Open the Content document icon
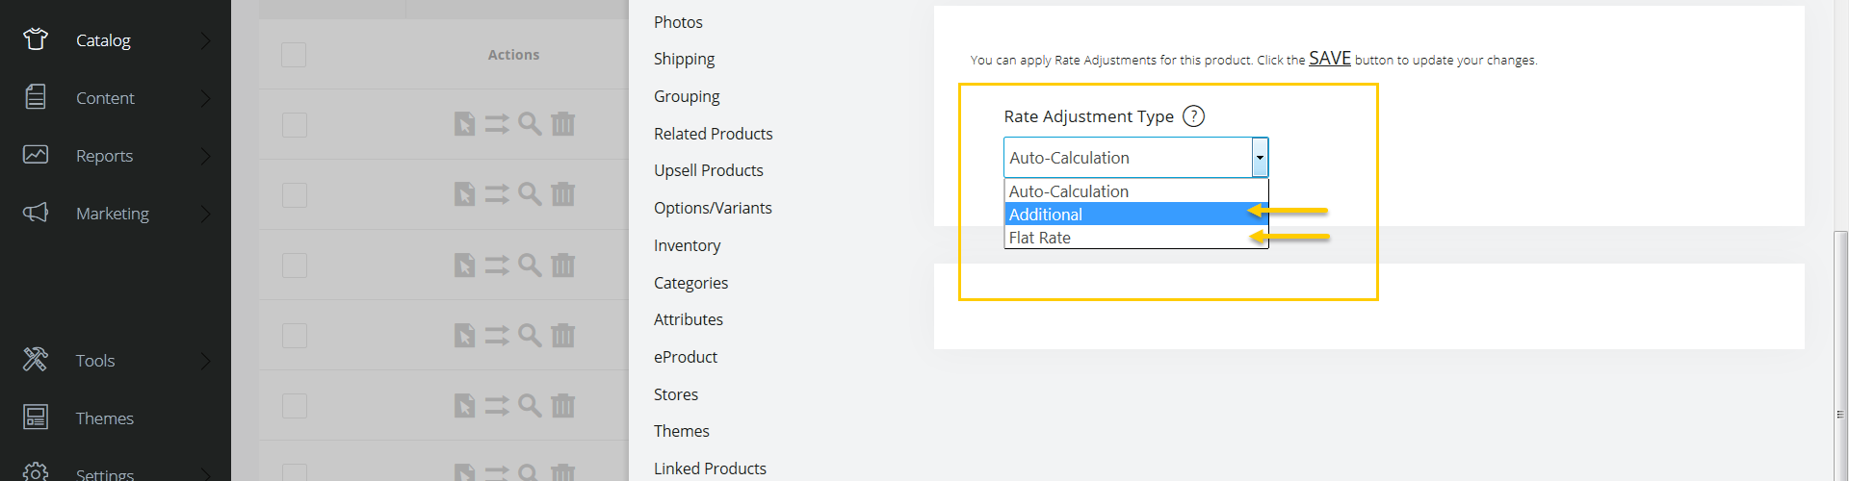Screen dimensions: 1849x481 (x=36, y=97)
